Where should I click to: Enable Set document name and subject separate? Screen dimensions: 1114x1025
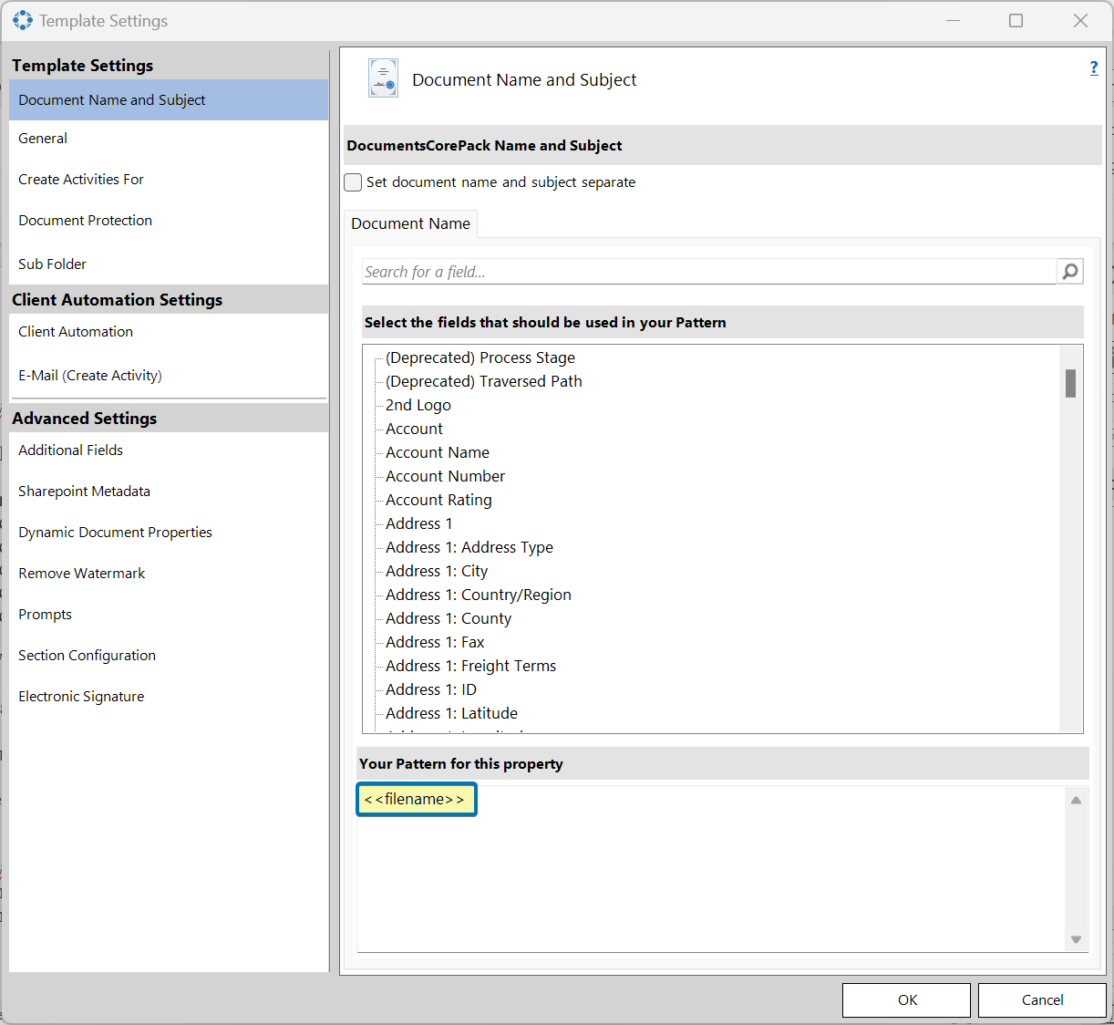[354, 182]
